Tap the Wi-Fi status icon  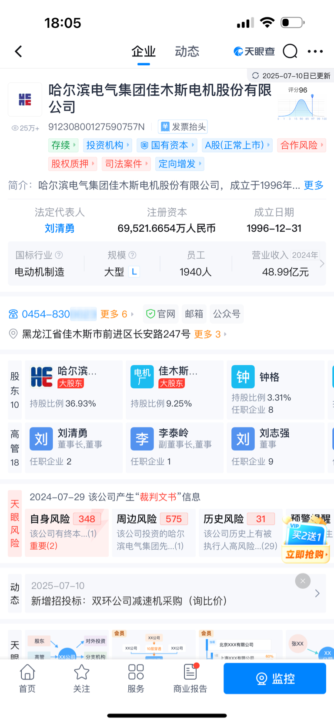pyautogui.click(x=267, y=22)
